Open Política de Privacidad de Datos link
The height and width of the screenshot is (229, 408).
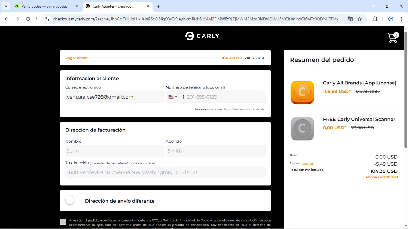pyautogui.click(x=186, y=221)
